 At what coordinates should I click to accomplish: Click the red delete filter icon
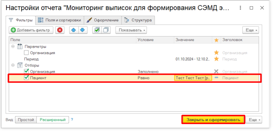pyautogui.click(x=60, y=30)
